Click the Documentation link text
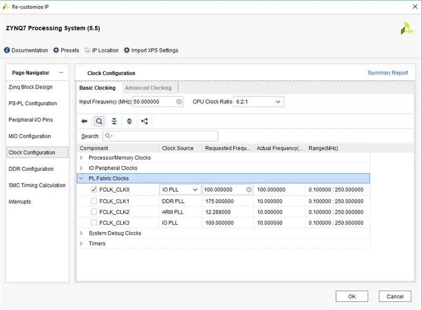The height and width of the screenshot is (310, 422). click(30, 50)
